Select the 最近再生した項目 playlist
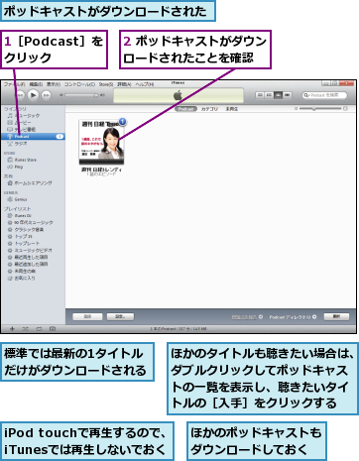Image resolution: width=359 pixels, height=461 pixels. pos(33,257)
